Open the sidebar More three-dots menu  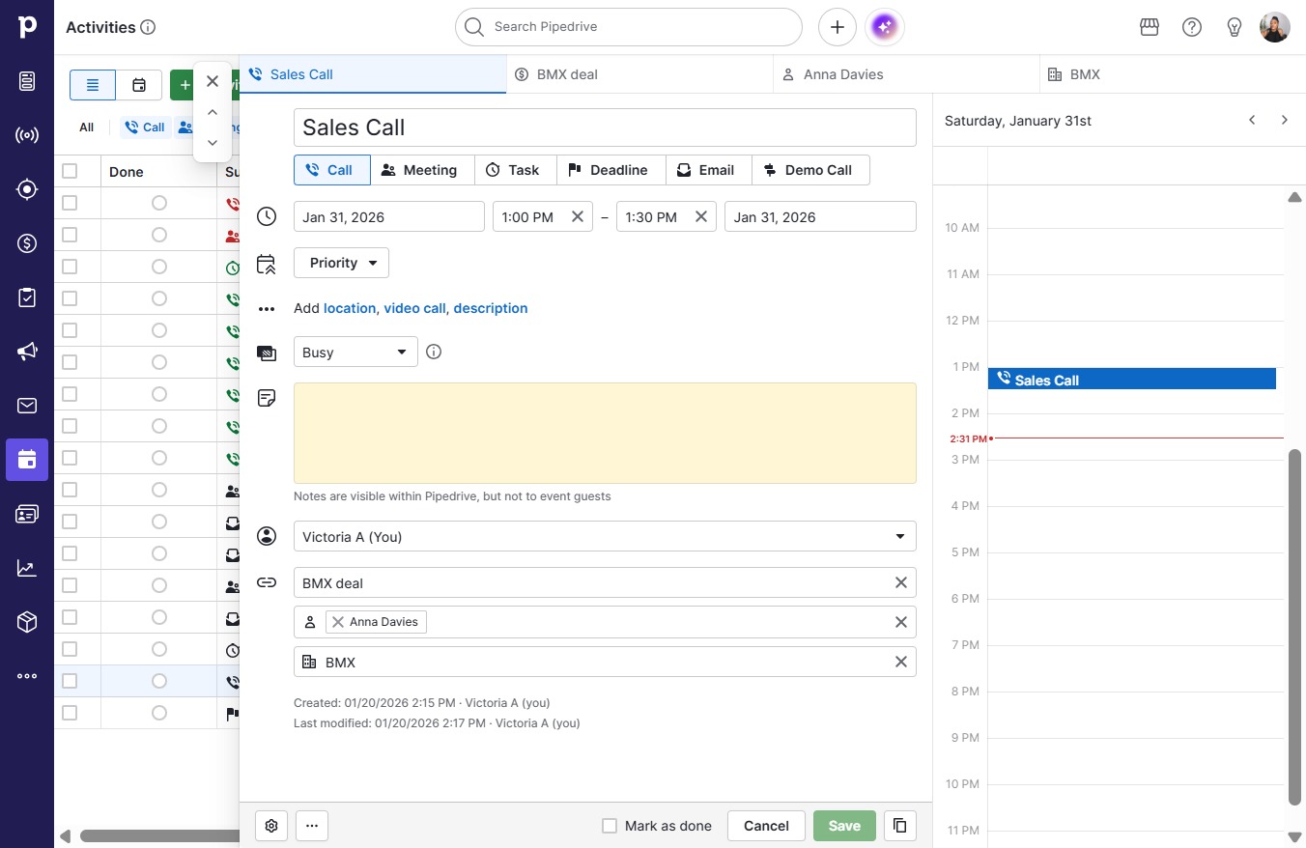click(x=27, y=676)
